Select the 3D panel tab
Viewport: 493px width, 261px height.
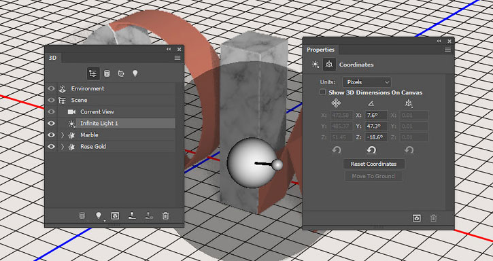pos(52,58)
